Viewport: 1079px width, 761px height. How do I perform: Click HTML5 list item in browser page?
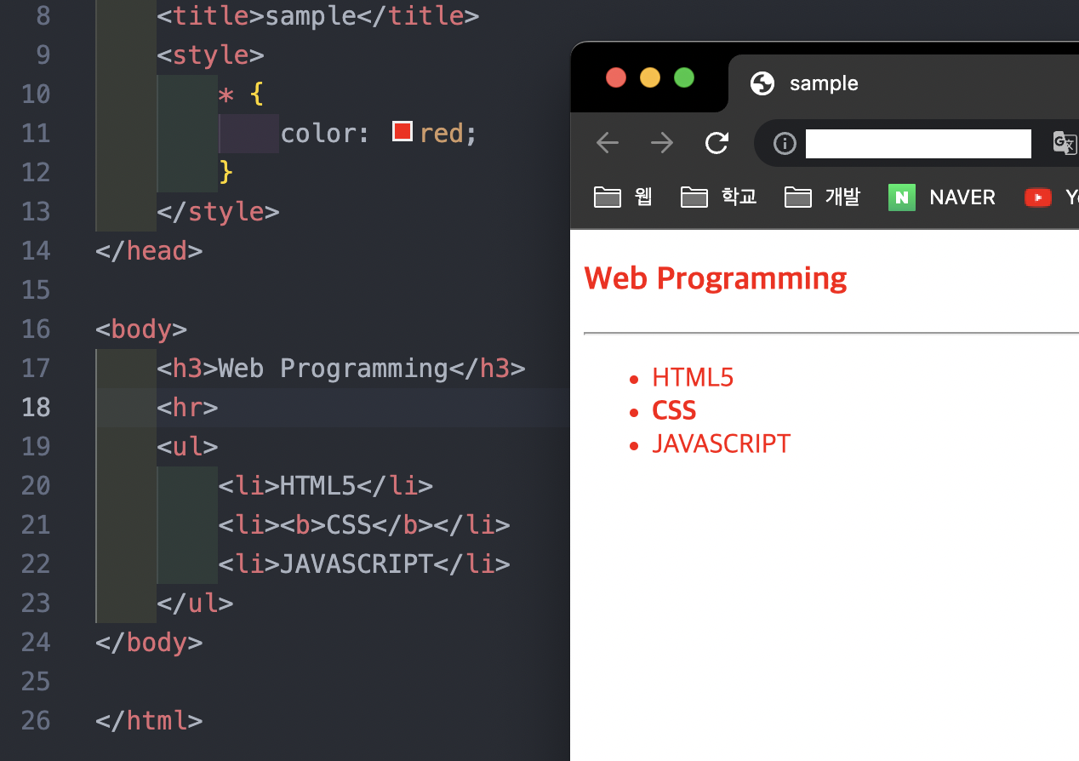pos(693,377)
